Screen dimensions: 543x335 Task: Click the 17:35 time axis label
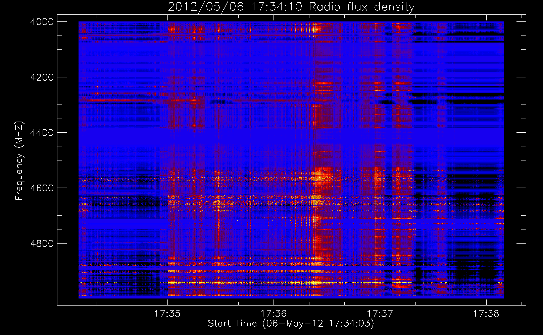tap(167, 314)
